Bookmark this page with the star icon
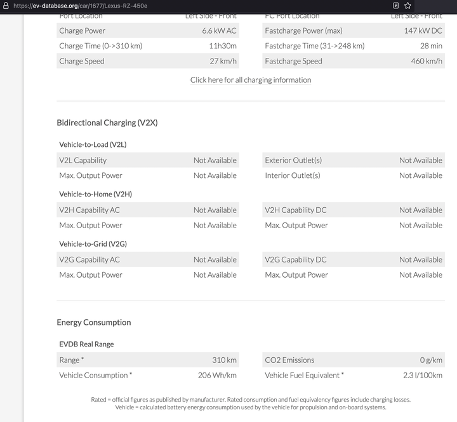The image size is (457, 422). (407, 6)
